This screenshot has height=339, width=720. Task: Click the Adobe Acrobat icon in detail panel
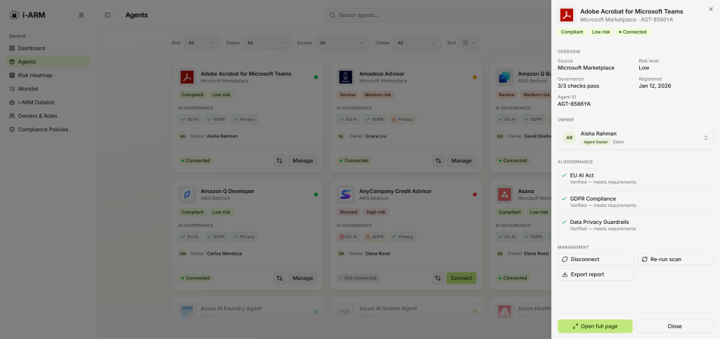(567, 15)
